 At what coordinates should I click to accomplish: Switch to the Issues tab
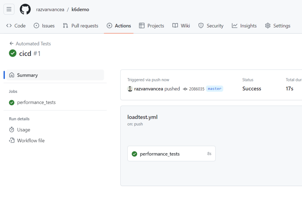44,26
